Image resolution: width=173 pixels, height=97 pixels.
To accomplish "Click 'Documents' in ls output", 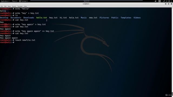I will click(16, 18).
